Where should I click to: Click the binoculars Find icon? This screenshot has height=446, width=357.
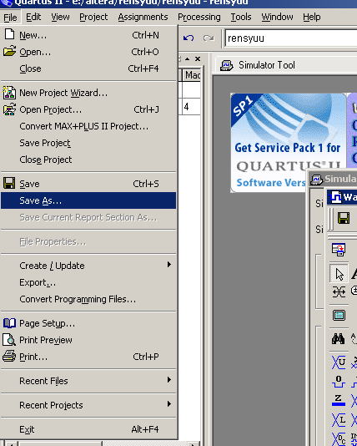coord(339,338)
